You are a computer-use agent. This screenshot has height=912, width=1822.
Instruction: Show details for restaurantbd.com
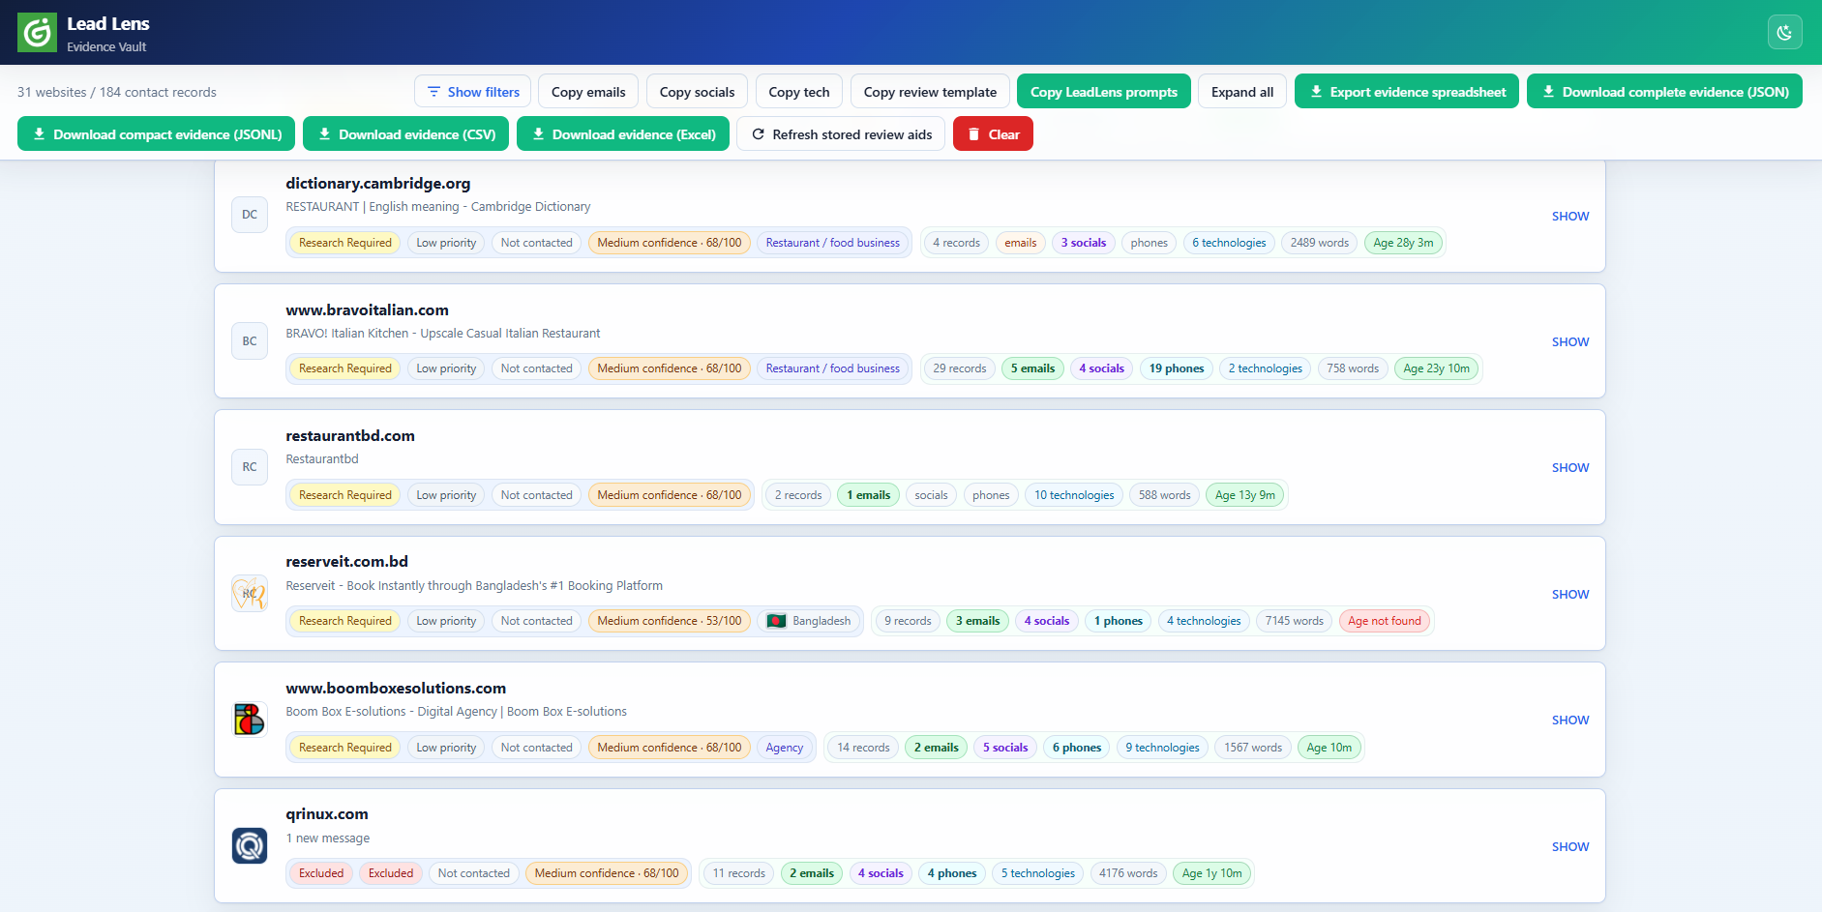pos(1569,467)
